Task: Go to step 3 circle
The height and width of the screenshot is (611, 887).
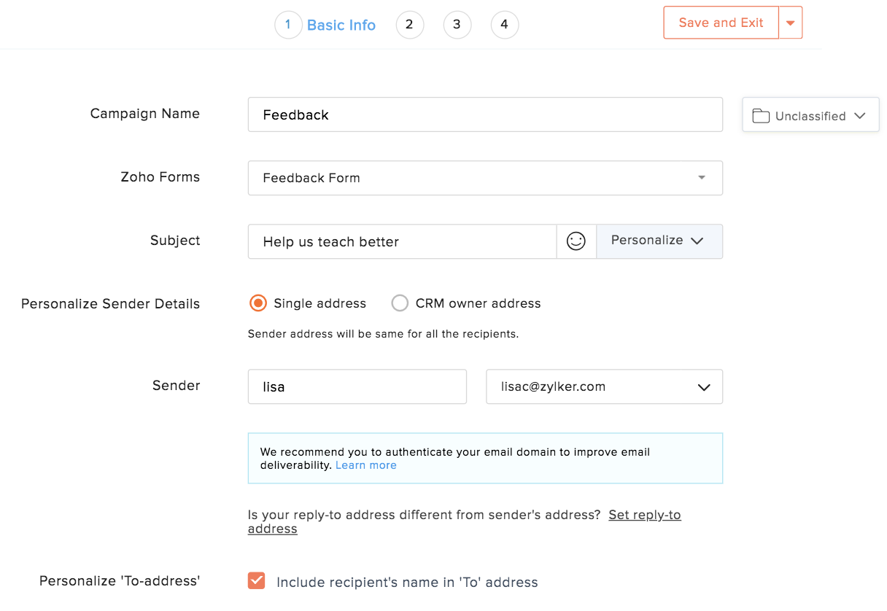Action: click(457, 25)
